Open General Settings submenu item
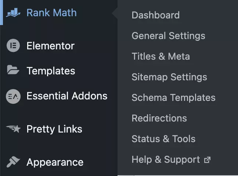This screenshot has width=238, height=176. [x=168, y=36]
